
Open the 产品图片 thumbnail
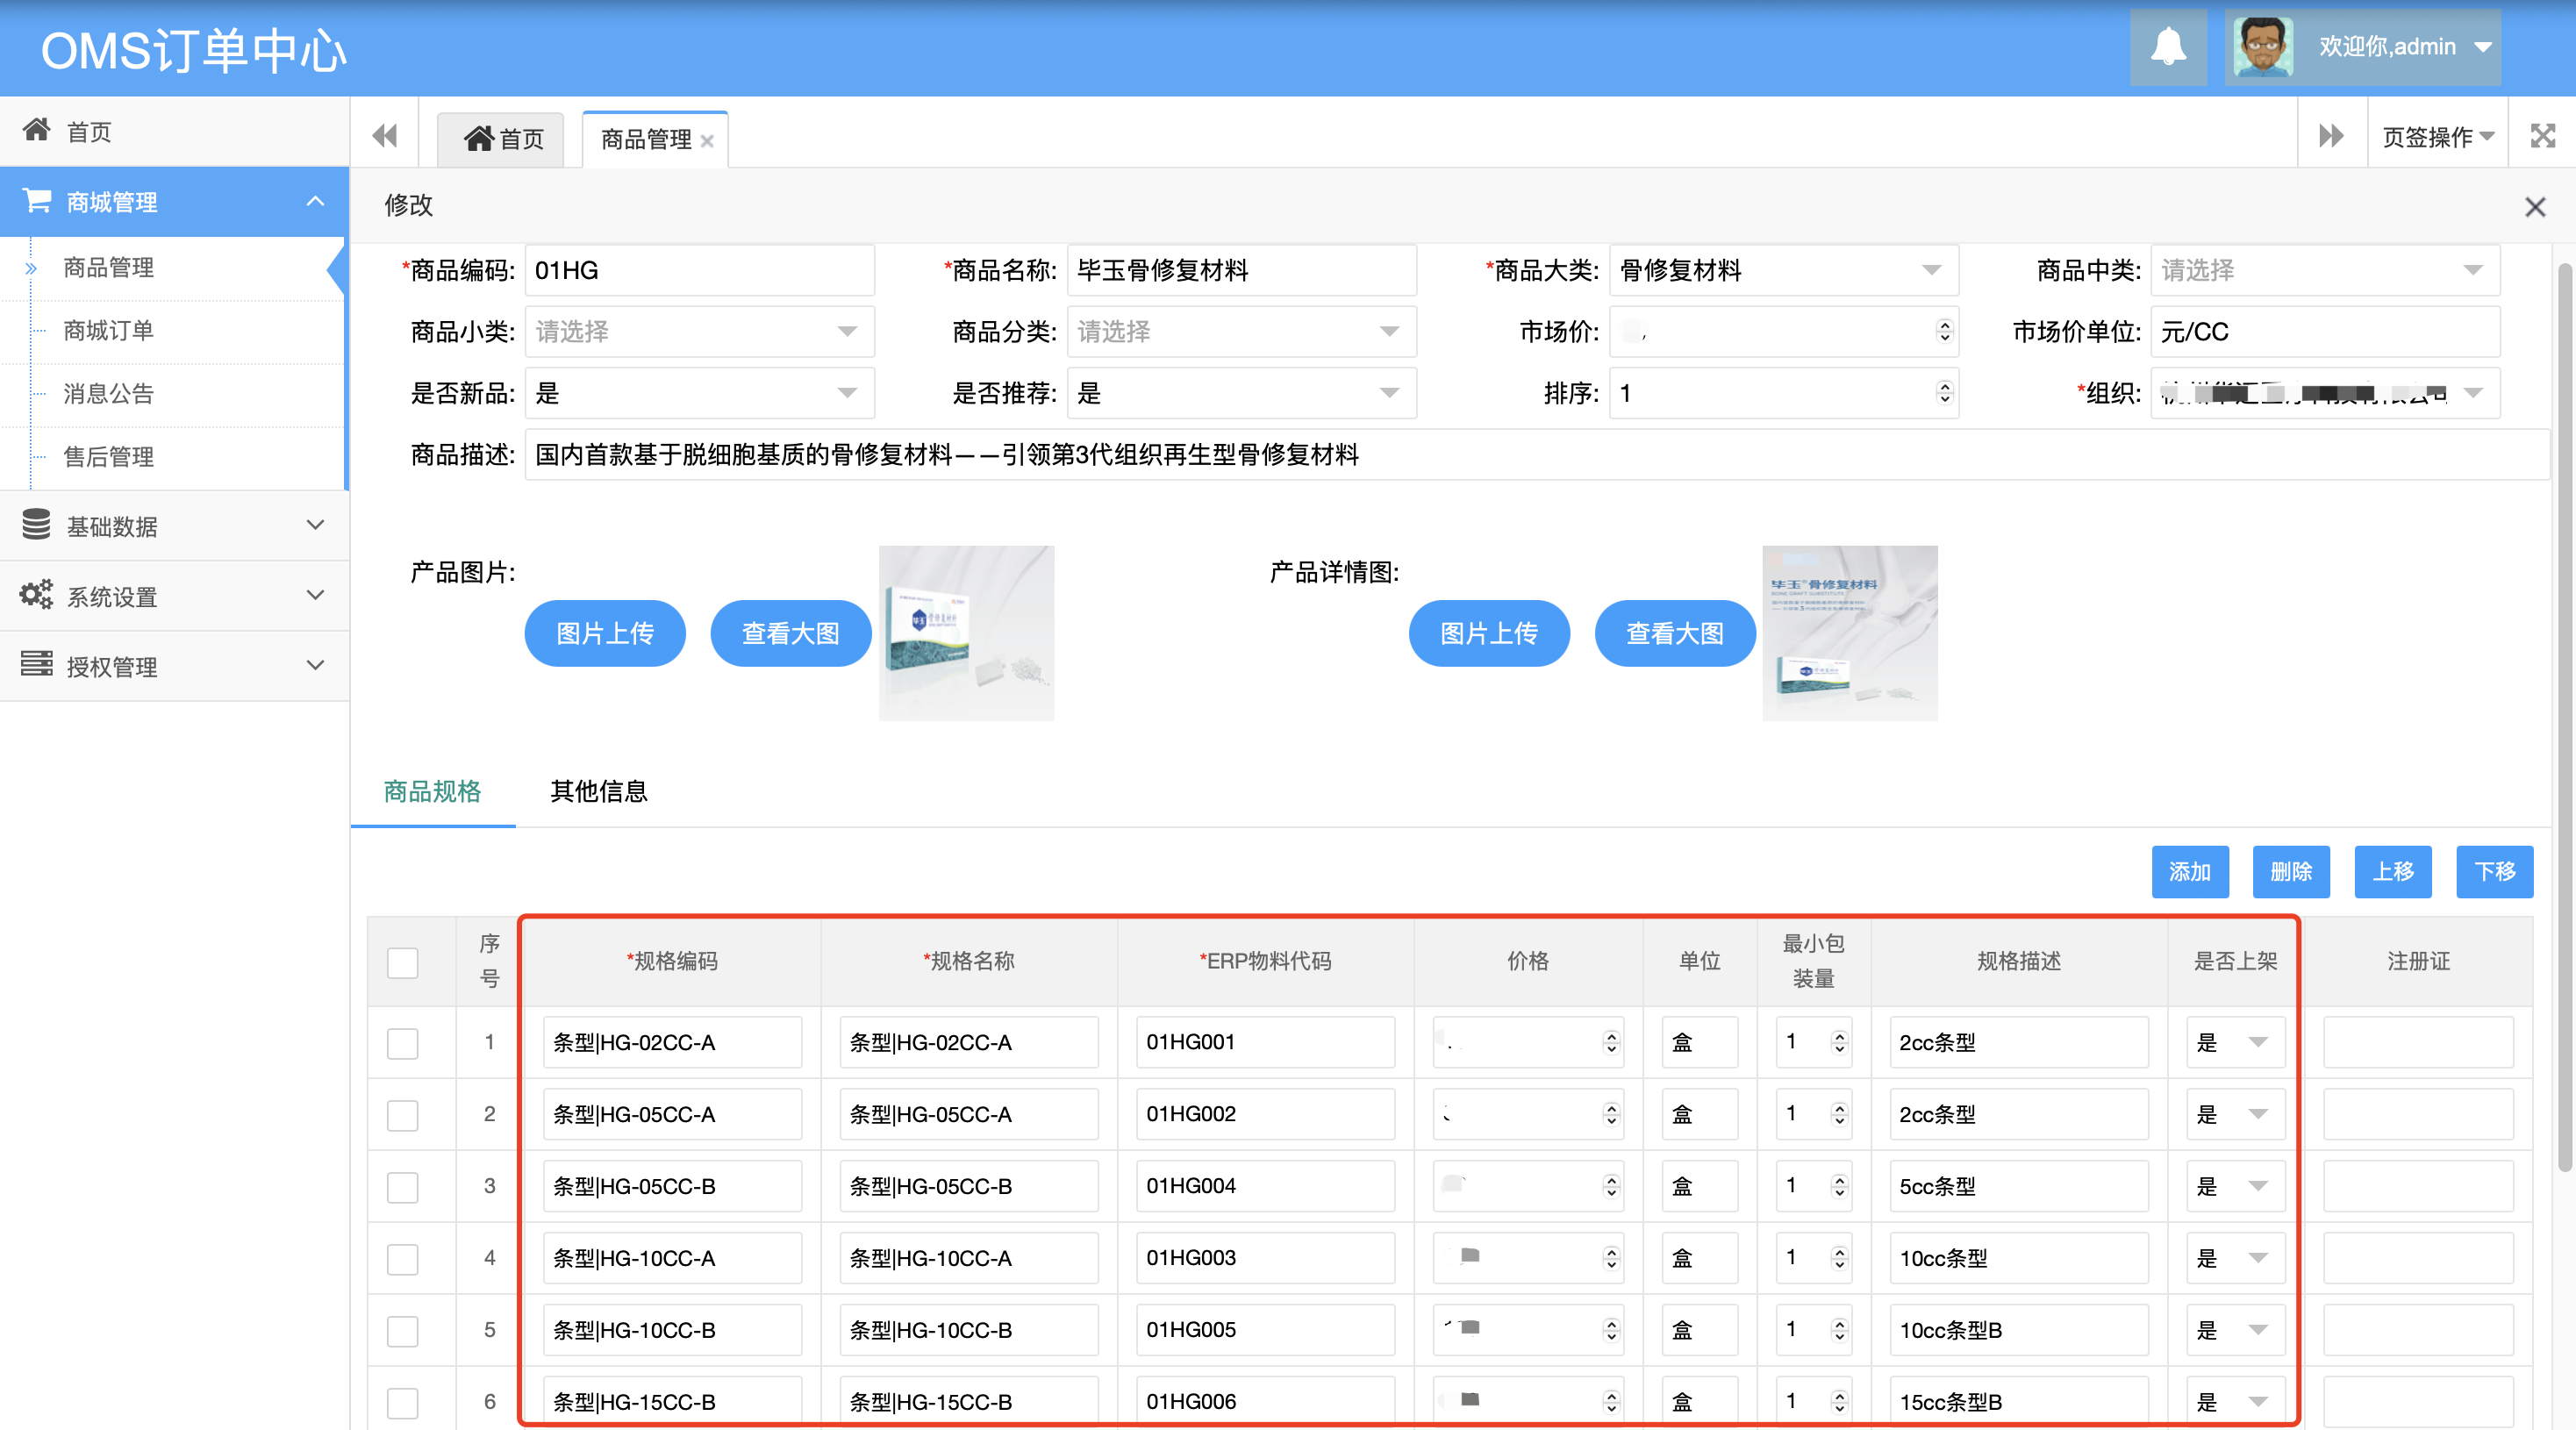(x=966, y=633)
